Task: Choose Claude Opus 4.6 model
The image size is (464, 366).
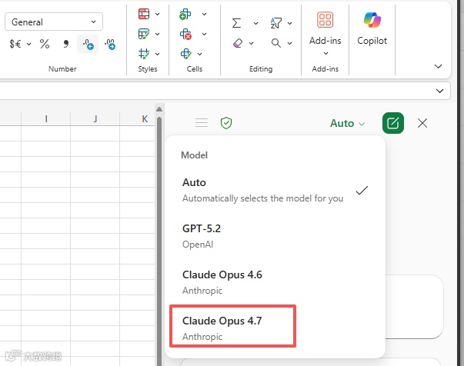Action: pos(275,282)
